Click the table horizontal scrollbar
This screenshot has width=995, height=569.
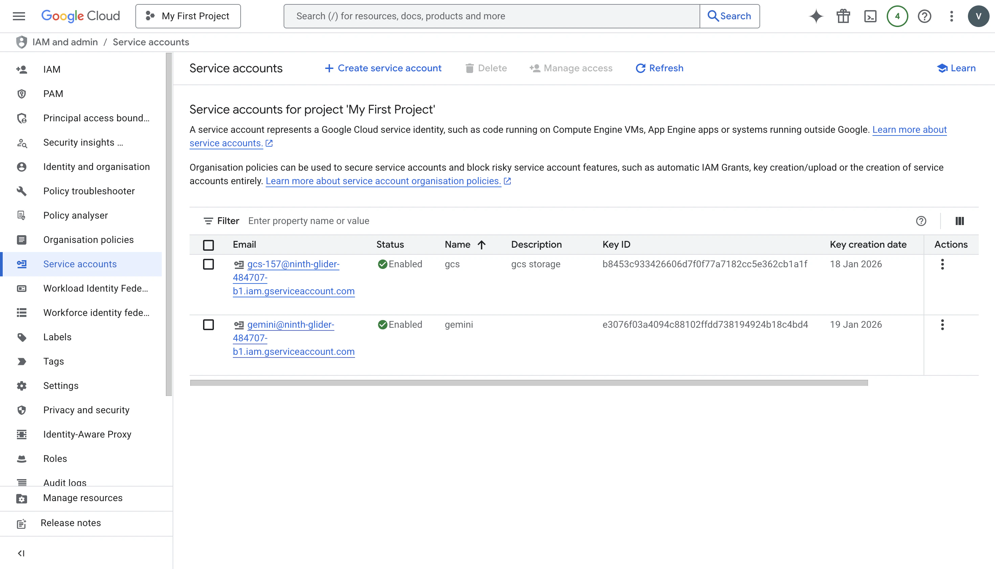[x=529, y=383]
